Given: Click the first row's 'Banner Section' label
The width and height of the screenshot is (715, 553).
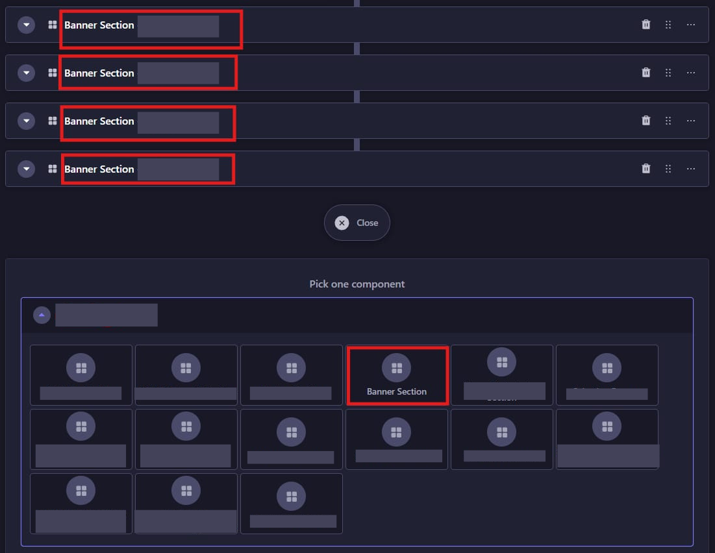Looking at the screenshot, I should 99,25.
